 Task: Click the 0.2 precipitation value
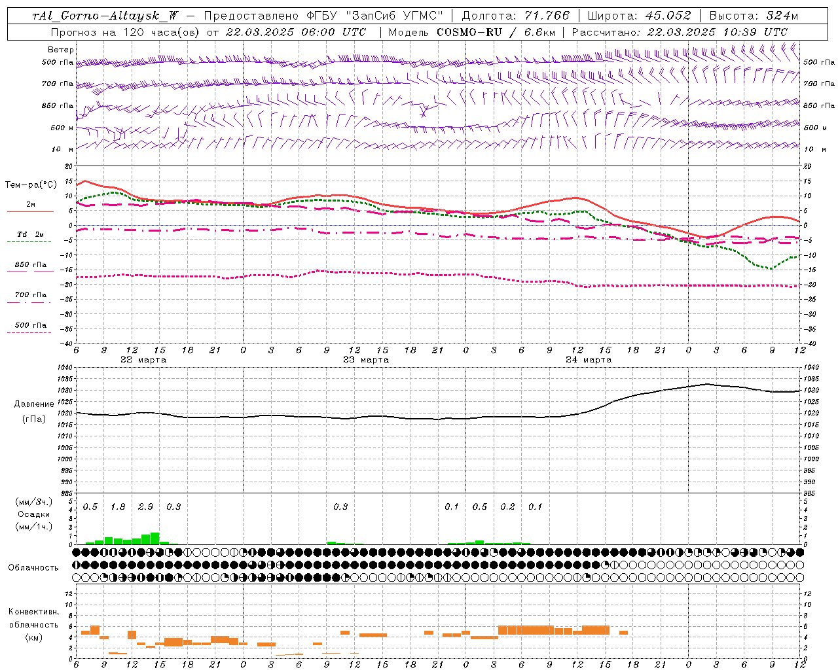pos(507,507)
